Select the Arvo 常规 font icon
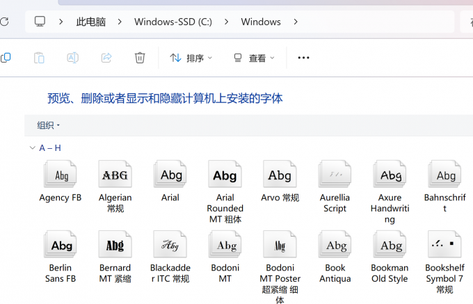 coord(280,174)
